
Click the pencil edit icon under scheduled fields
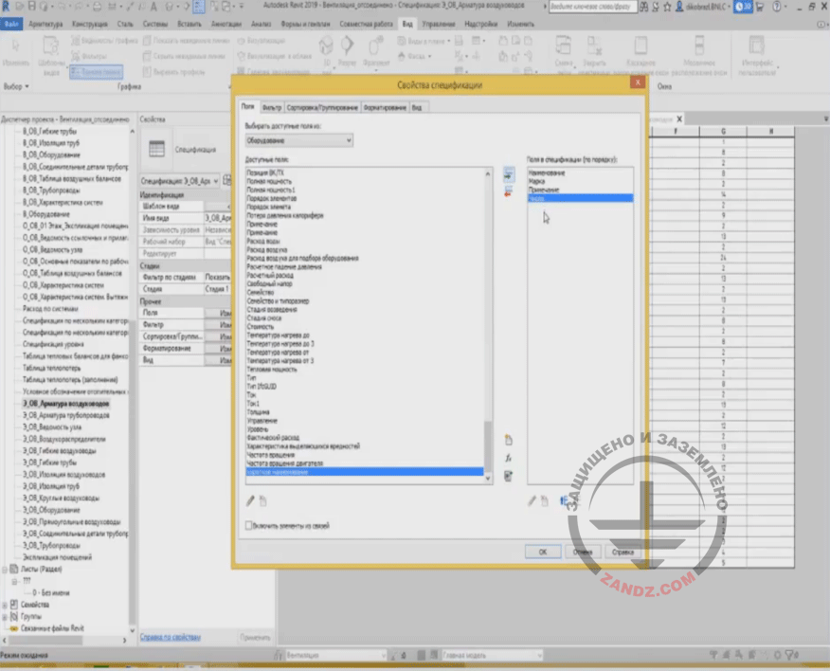click(x=532, y=500)
